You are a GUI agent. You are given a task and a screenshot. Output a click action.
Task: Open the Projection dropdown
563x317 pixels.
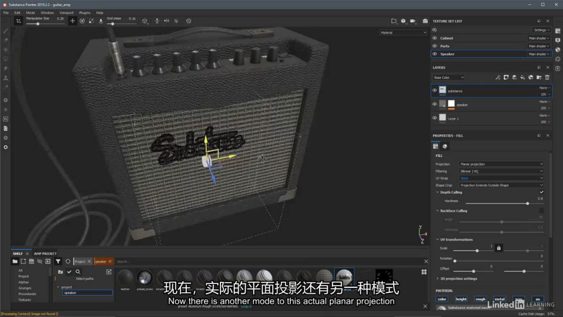click(x=501, y=164)
